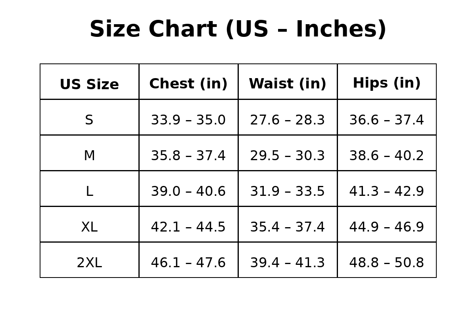Click the XL size cell
Screen dimensions: 476x314
tap(89, 227)
